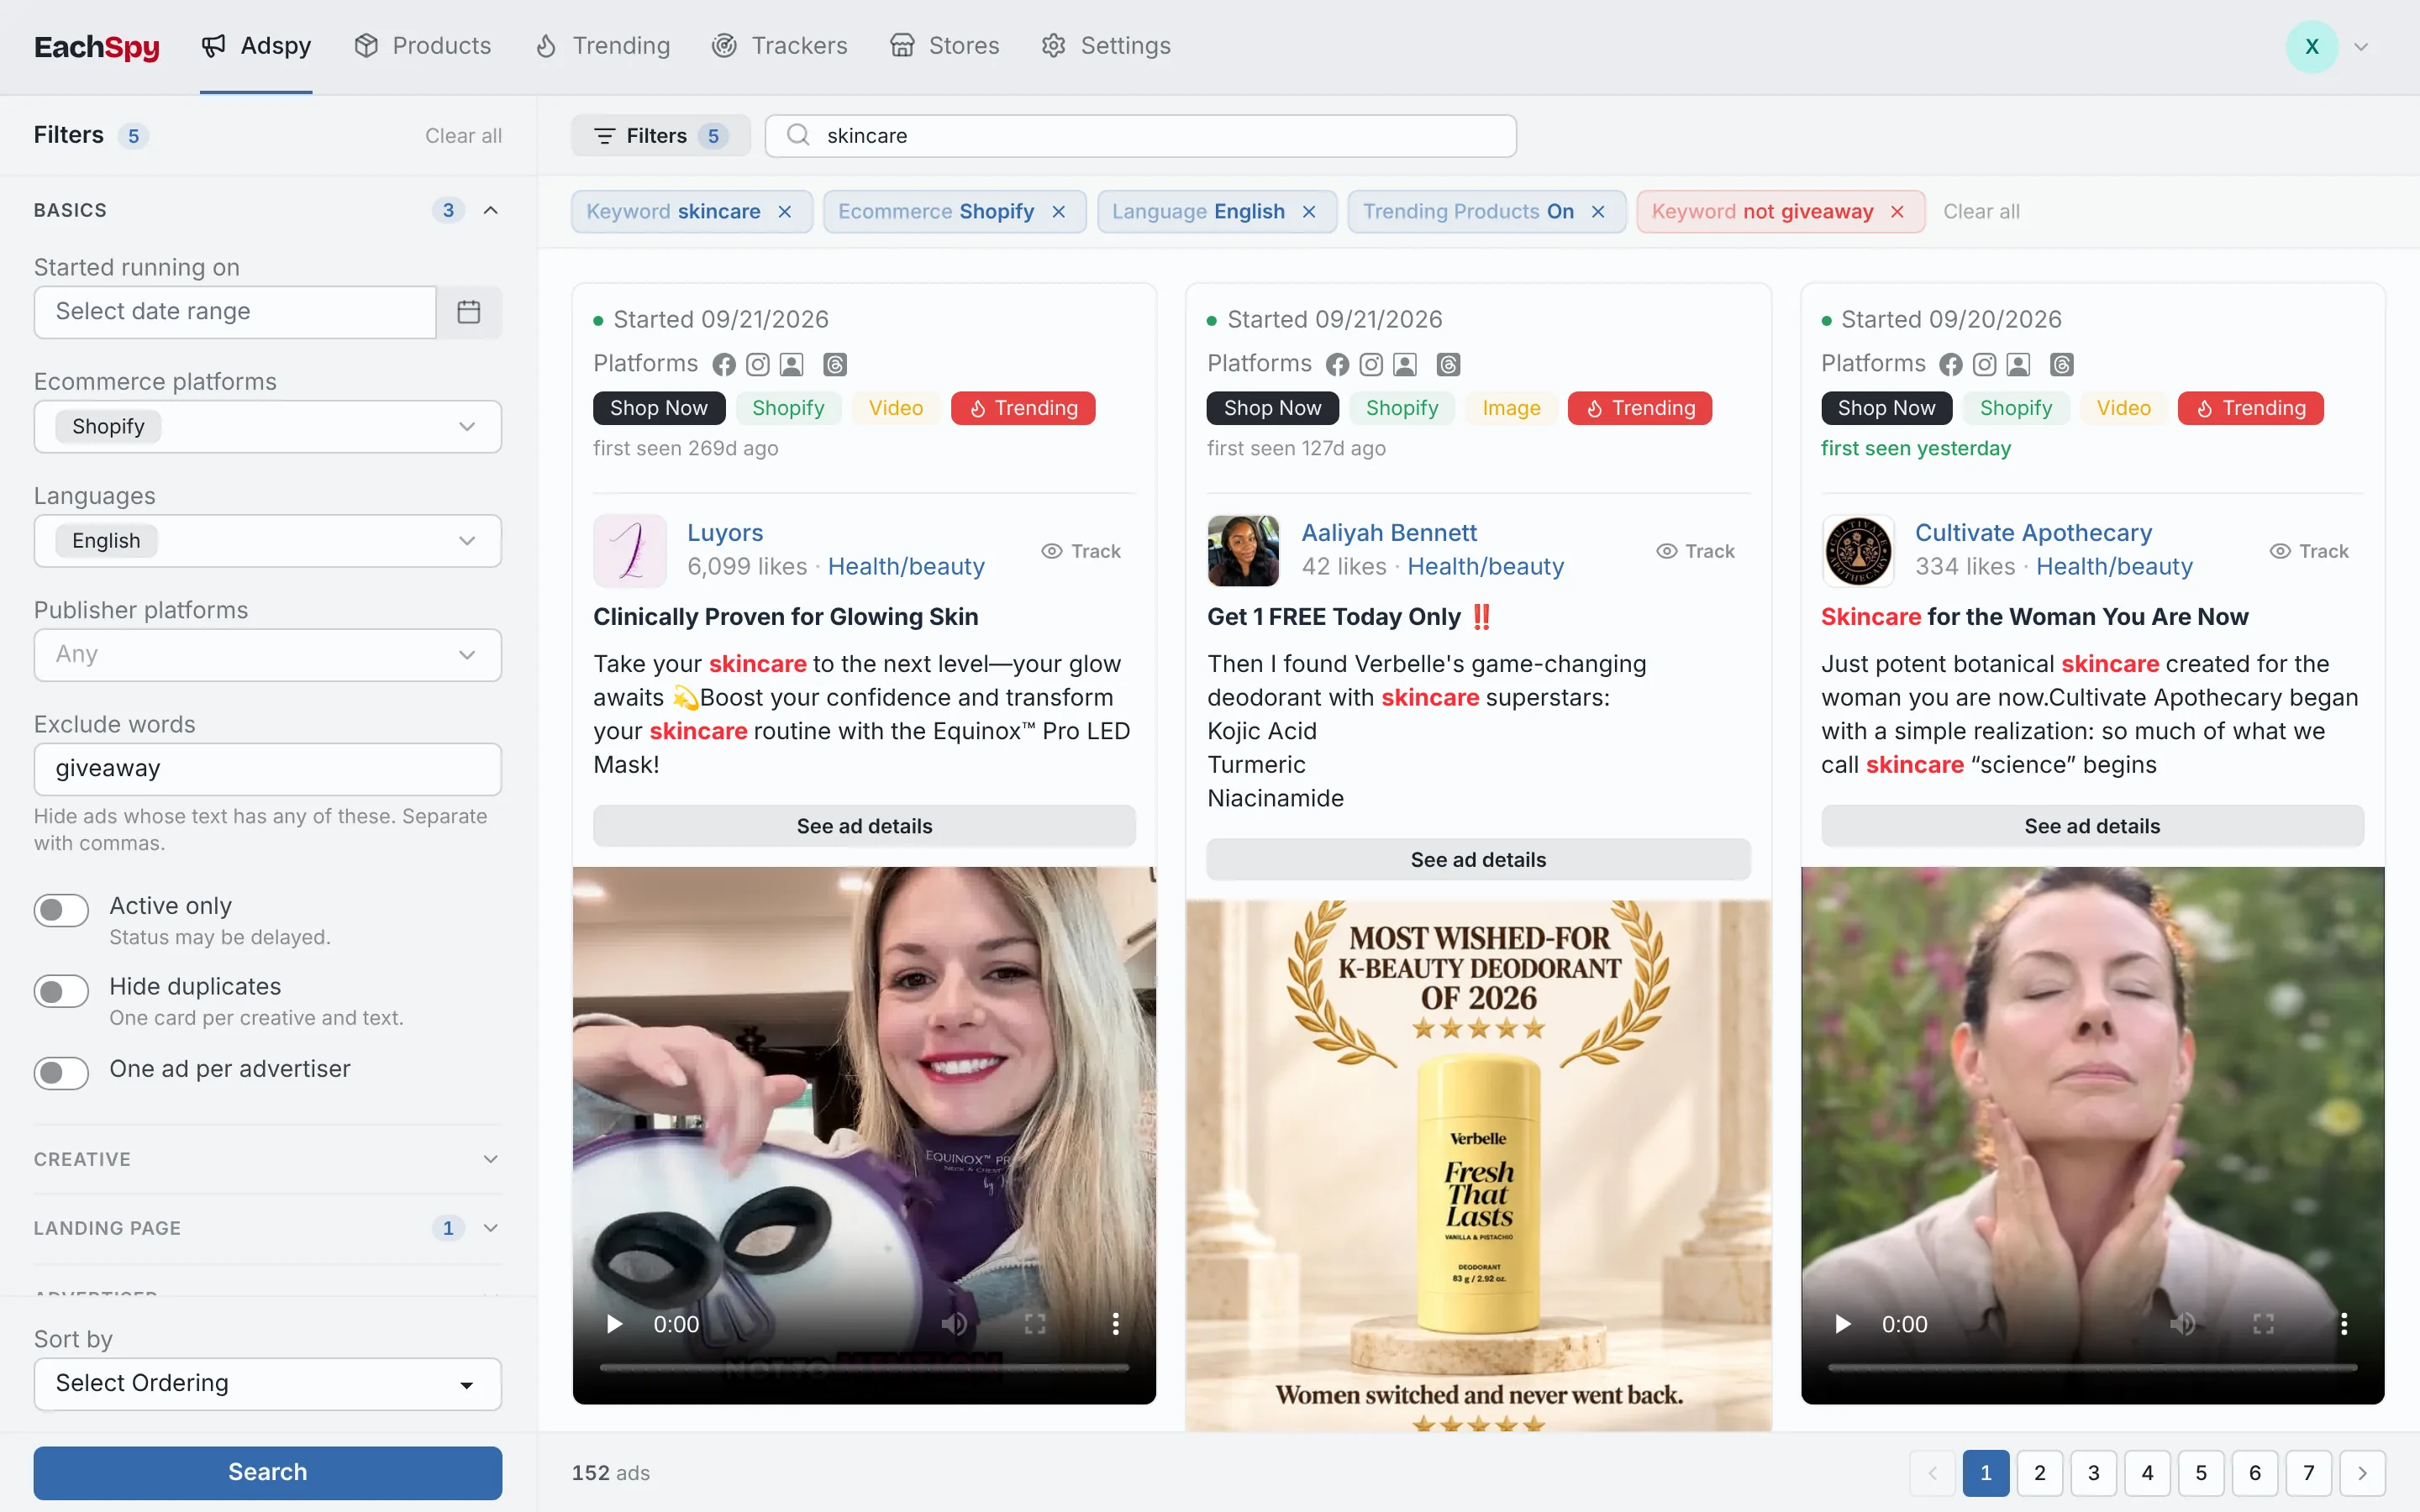Click Facebook platform icon on Luyors card
The height and width of the screenshot is (1512, 2420).
[724, 365]
